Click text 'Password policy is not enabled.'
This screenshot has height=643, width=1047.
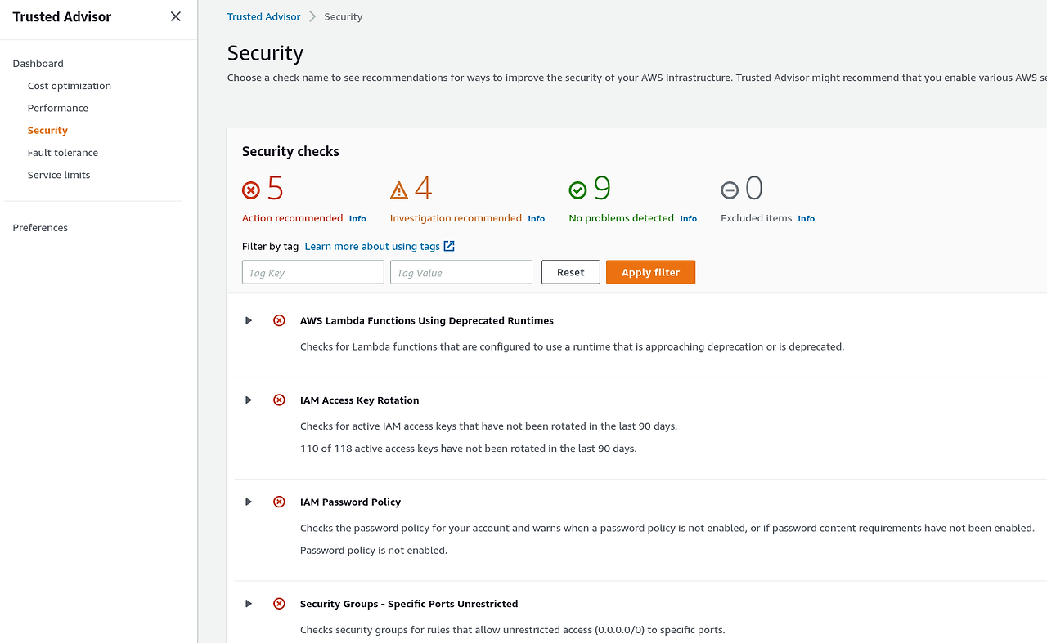click(x=374, y=551)
